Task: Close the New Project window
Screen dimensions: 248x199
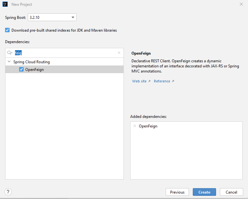Action: click(x=241, y=4)
